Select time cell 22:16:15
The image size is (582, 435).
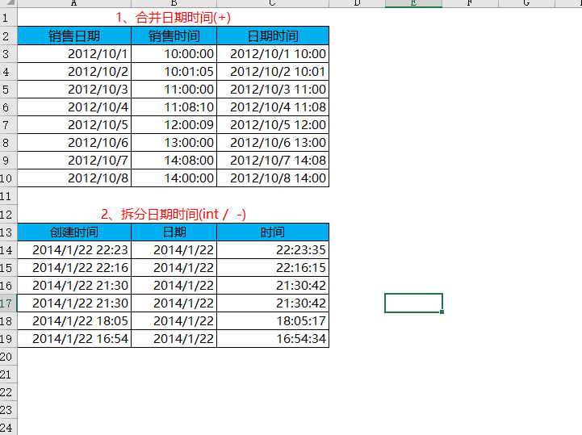pos(273,268)
